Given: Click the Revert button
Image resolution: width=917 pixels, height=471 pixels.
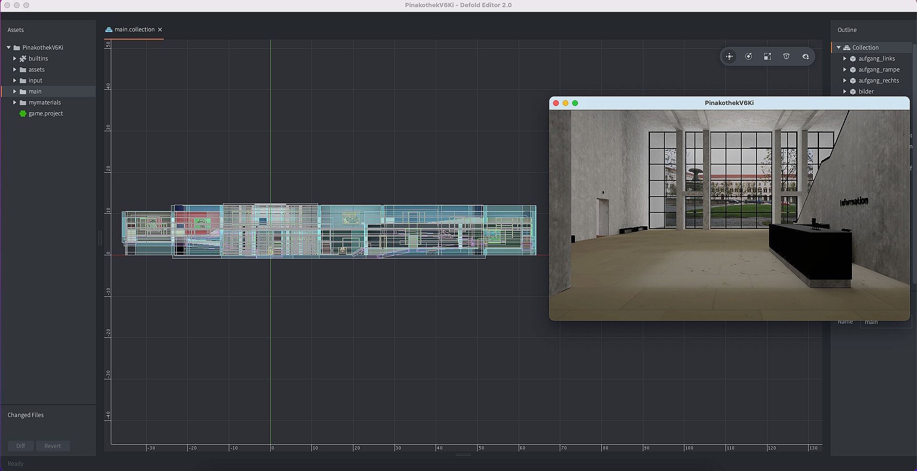Looking at the screenshot, I should point(53,446).
